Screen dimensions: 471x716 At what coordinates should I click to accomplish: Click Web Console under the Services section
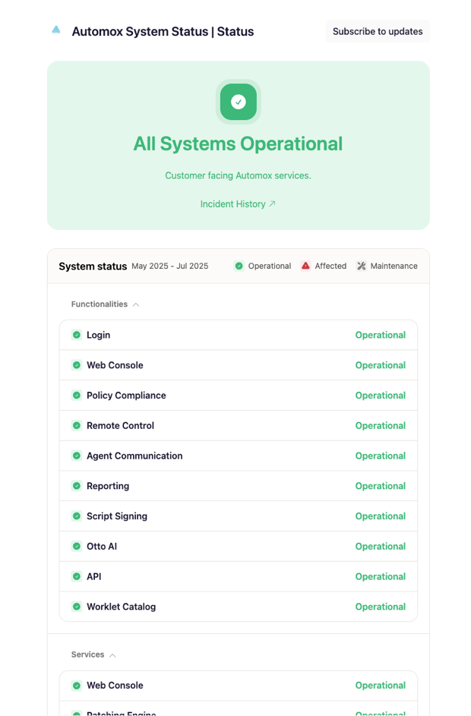pos(115,686)
